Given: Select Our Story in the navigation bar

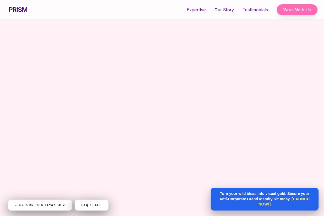Looking at the screenshot, I should tap(224, 10).
